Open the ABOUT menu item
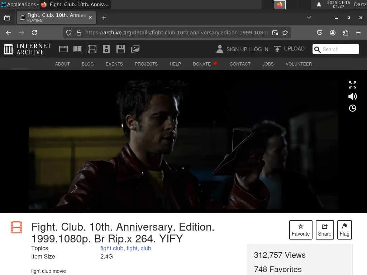The image size is (367, 275). tap(62, 64)
